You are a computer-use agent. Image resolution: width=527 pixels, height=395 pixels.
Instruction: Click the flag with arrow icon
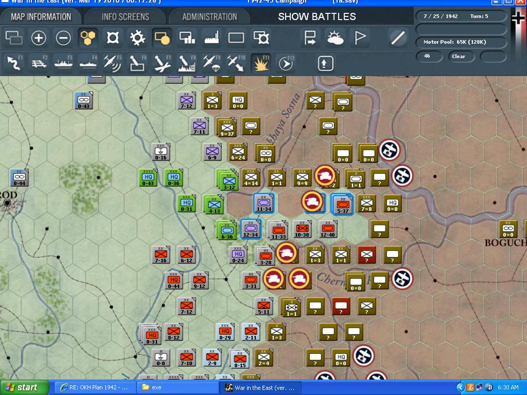309,38
